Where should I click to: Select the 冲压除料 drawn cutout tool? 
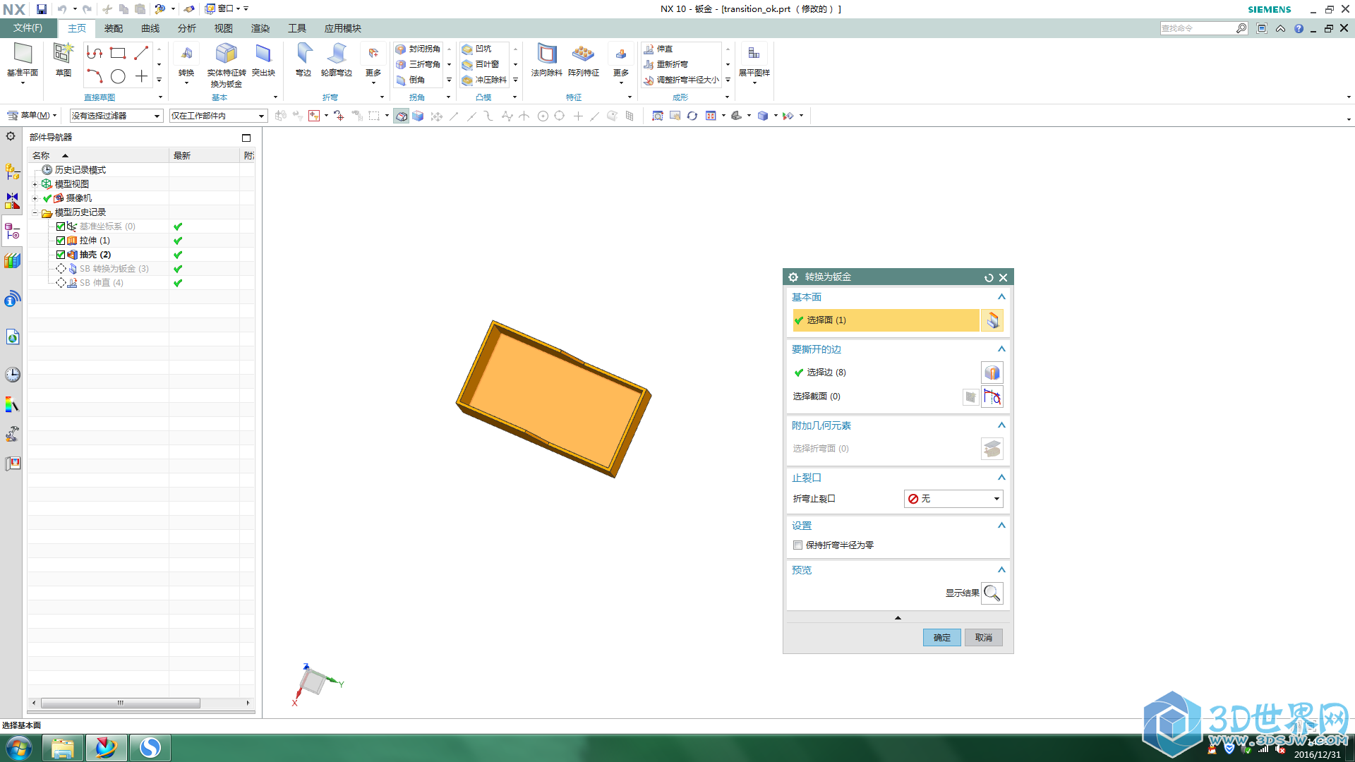click(x=485, y=80)
